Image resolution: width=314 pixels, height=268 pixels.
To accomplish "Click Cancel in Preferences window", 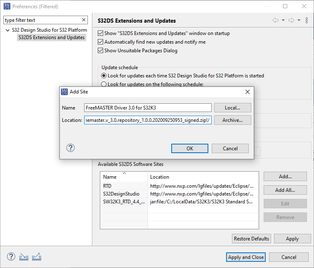I will point(288,257).
